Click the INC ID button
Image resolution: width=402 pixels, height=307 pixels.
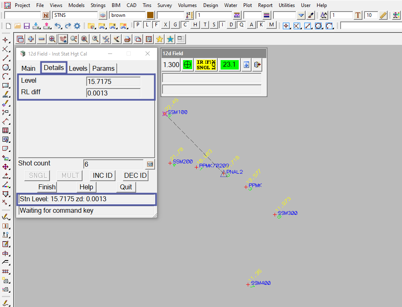103,175
